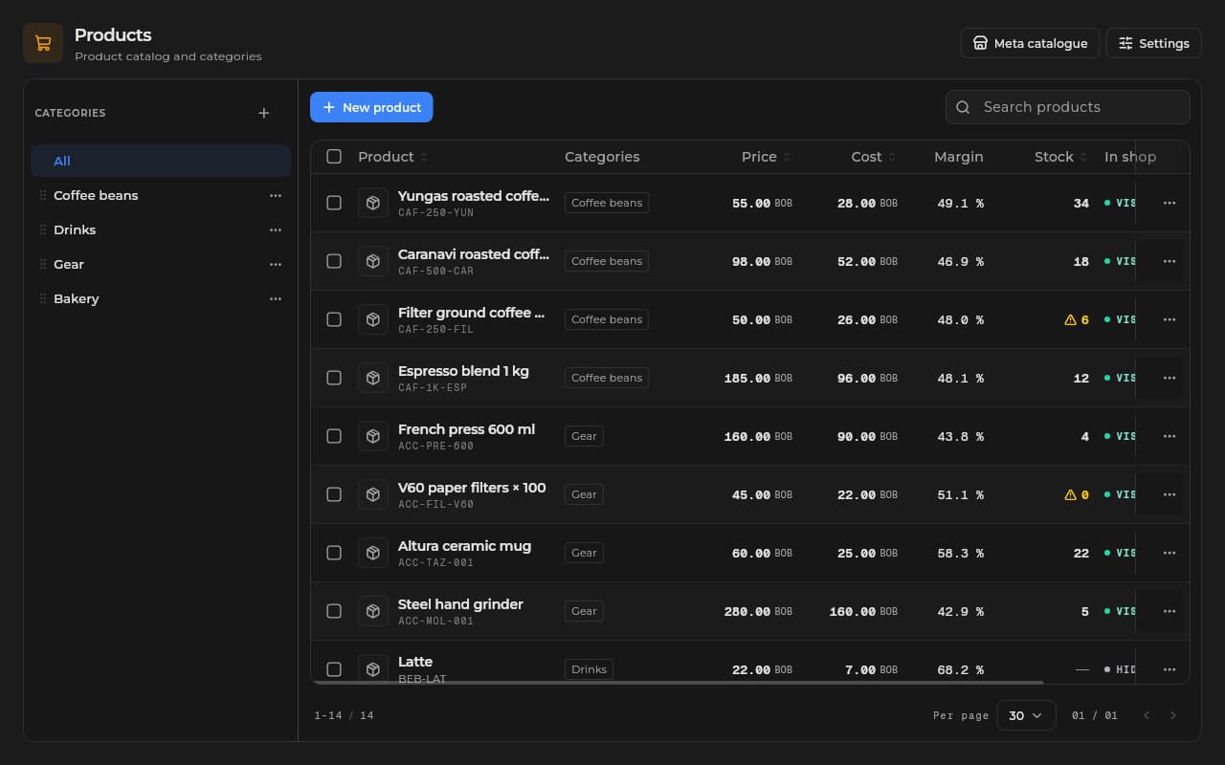The width and height of the screenshot is (1225, 765).
Task: Click the 58.3 % margin value
Action: [x=960, y=553]
